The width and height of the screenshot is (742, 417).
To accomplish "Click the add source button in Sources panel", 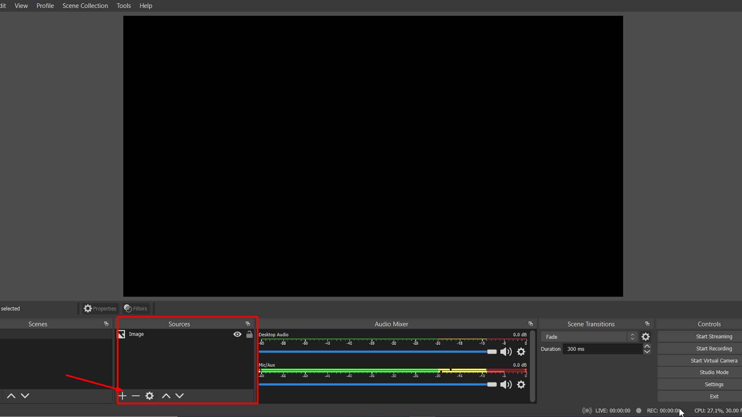I will click(122, 396).
